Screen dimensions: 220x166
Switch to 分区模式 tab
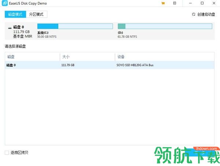(x=36, y=14)
